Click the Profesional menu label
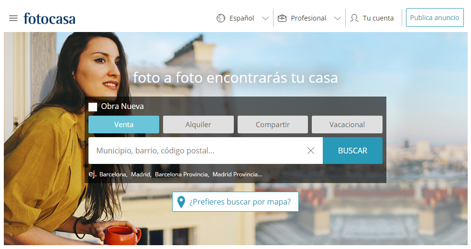471x249 pixels. point(308,18)
